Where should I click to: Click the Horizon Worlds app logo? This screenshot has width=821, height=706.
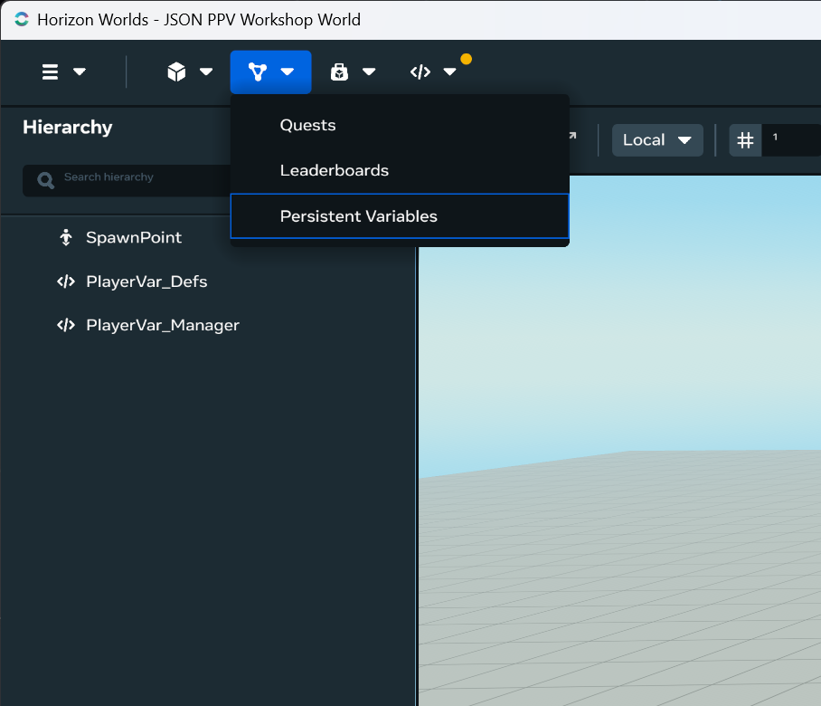pos(22,19)
